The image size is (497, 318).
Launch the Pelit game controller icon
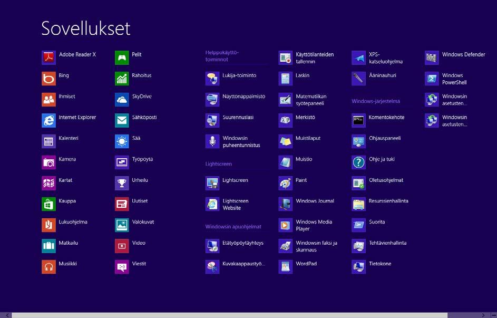(122, 57)
